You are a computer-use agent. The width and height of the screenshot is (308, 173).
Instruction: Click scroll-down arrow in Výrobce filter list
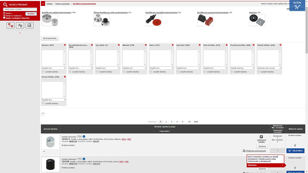coord(64,65)
